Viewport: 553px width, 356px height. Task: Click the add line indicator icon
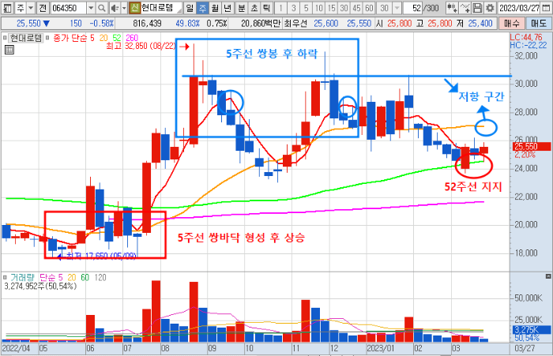click(x=465, y=7)
